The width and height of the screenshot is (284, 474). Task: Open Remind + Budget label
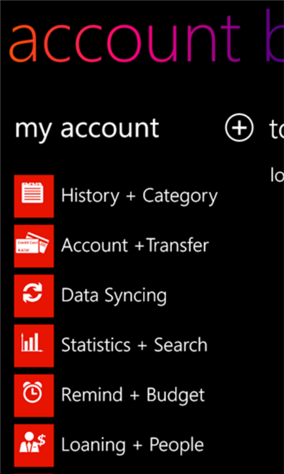click(133, 395)
